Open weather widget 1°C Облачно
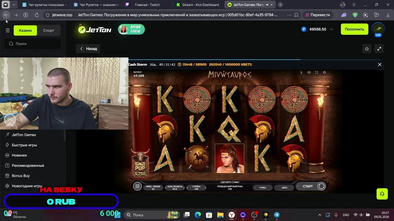 (15, 215)
